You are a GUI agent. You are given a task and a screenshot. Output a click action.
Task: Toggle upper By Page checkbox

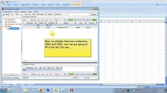[79, 20]
